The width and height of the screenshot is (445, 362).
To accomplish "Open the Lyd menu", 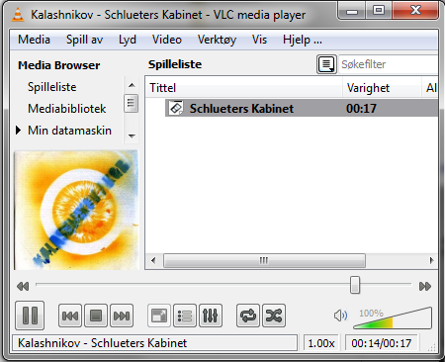I will click(x=128, y=40).
